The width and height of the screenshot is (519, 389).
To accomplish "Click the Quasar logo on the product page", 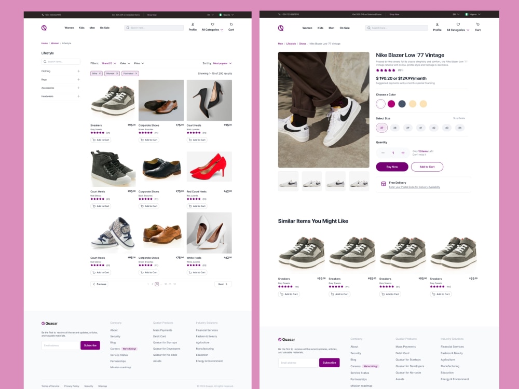I will [x=281, y=28].
